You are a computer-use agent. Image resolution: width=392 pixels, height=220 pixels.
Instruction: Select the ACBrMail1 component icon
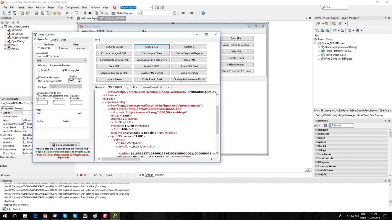click(9, 34)
